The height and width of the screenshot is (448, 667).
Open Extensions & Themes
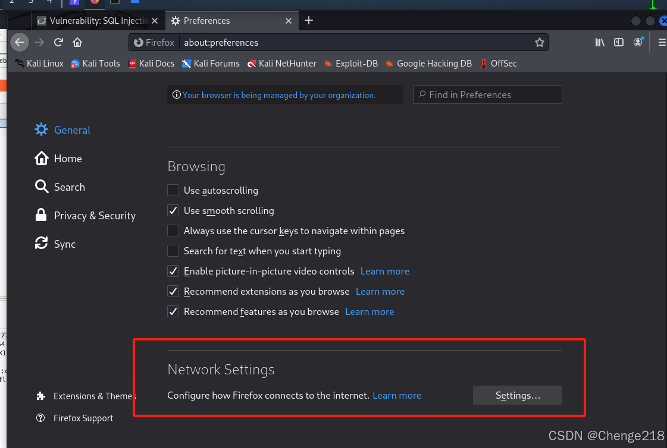86,396
